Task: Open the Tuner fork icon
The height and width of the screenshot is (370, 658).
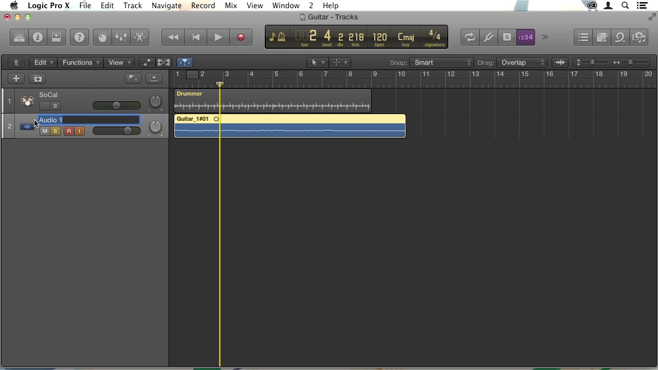Action: (488, 38)
